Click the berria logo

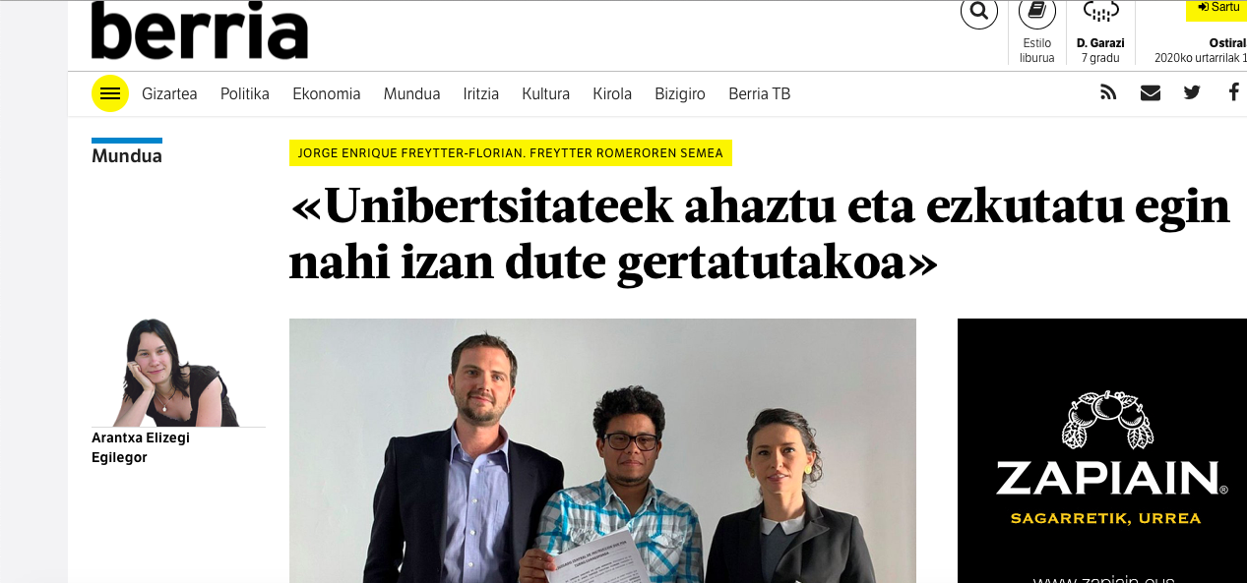point(200,29)
